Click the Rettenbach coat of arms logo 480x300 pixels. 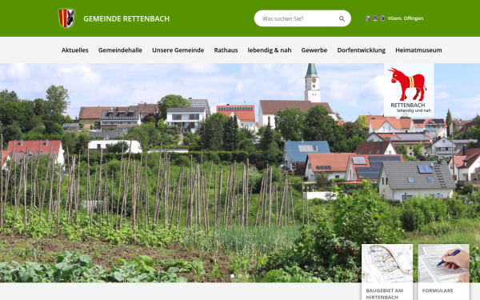[66, 18]
